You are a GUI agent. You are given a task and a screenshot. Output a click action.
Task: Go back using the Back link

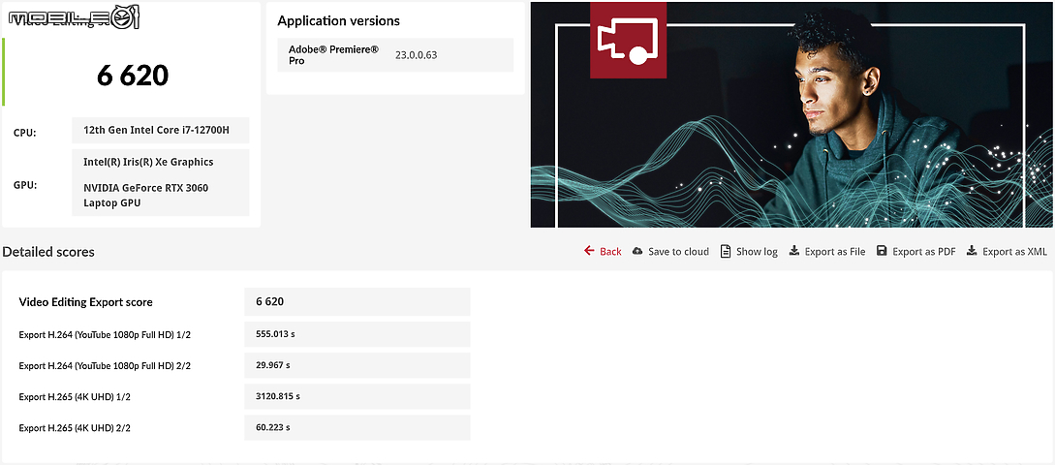(610, 252)
